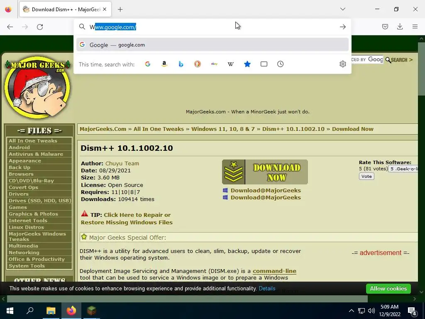Image resolution: width=425 pixels, height=319 pixels.
Task: Open Windows 11, 10, 8 & 7 breadcrumb
Action: click(x=223, y=129)
